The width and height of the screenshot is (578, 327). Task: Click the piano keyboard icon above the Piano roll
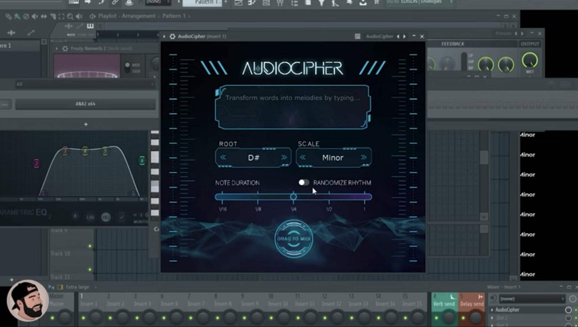tap(90, 26)
